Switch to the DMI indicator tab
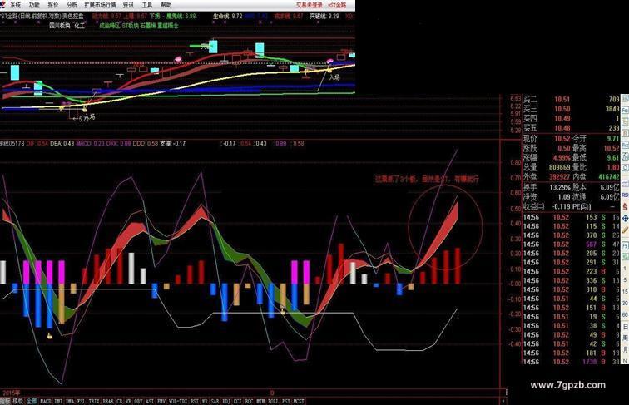This screenshot has width=629, height=405. pos(58,401)
